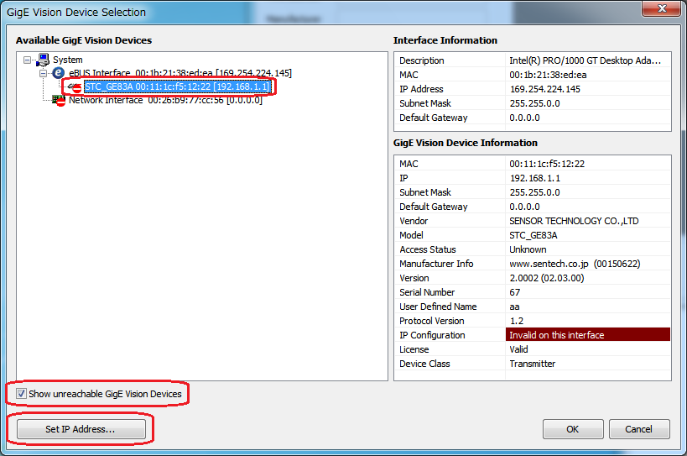
Task: Click the red IP Configuration invalid status cell
Action: pyautogui.click(x=588, y=335)
